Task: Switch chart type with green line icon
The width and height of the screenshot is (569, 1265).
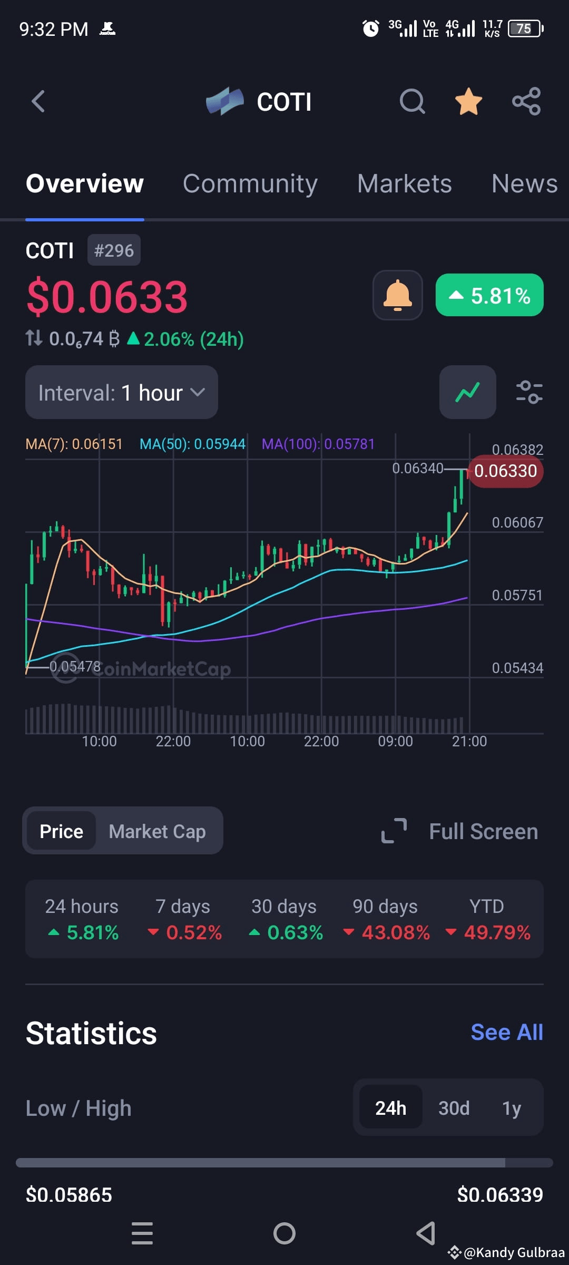Action: pos(468,392)
